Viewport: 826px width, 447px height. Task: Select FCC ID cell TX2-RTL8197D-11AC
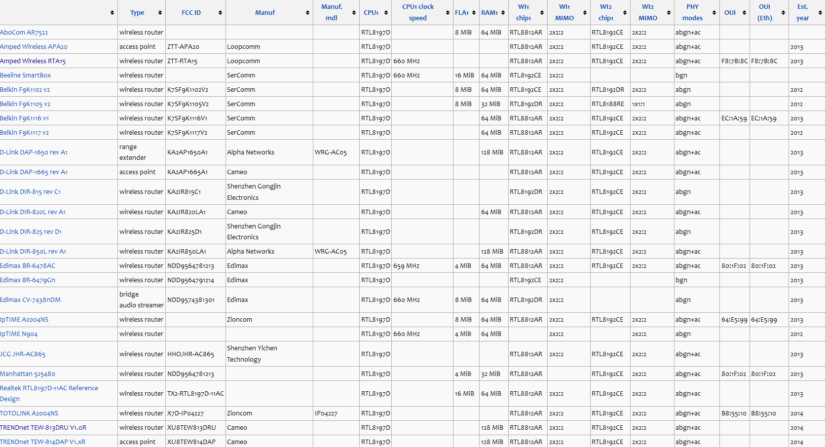point(196,394)
